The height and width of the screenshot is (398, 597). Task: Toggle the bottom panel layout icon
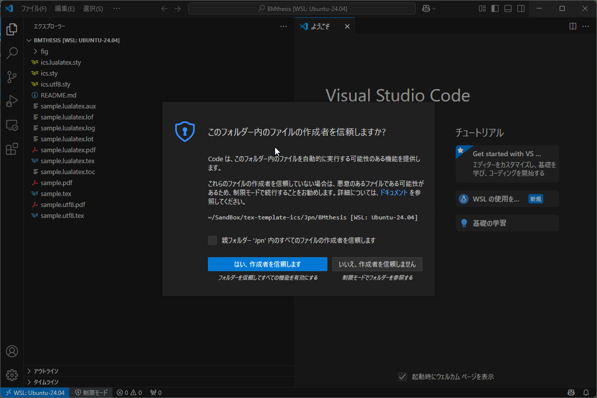pos(507,8)
